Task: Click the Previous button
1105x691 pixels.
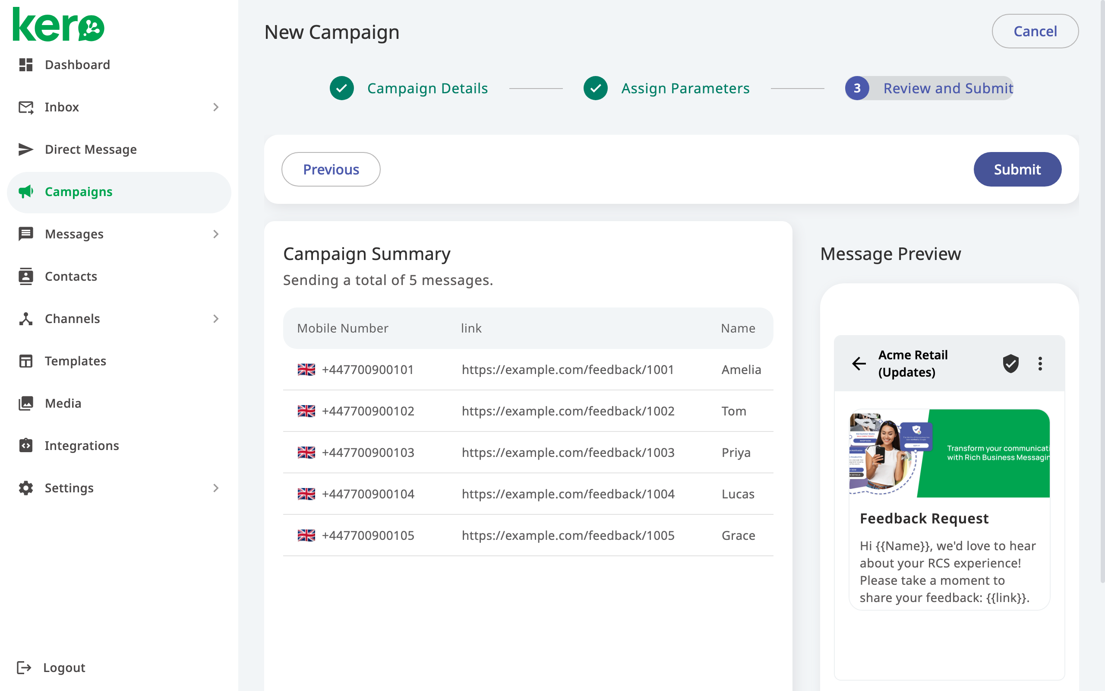Action: [x=331, y=169]
